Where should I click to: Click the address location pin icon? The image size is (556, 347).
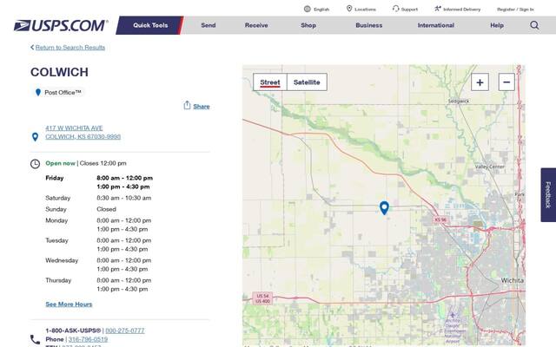tap(35, 137)
